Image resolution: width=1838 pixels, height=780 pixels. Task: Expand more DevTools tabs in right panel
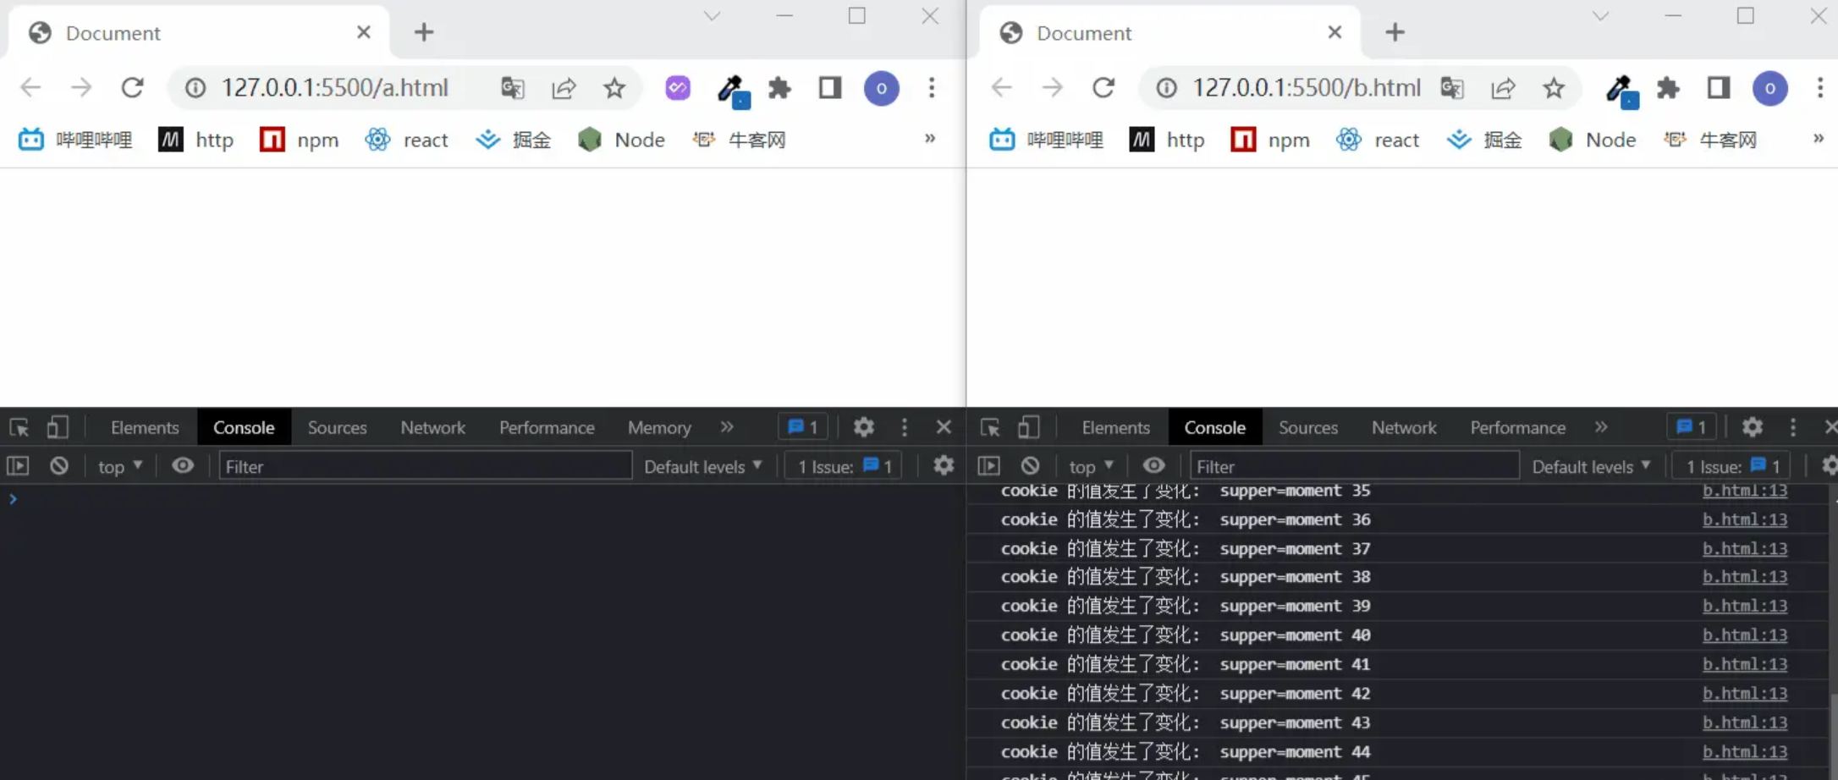[1601, 428]
